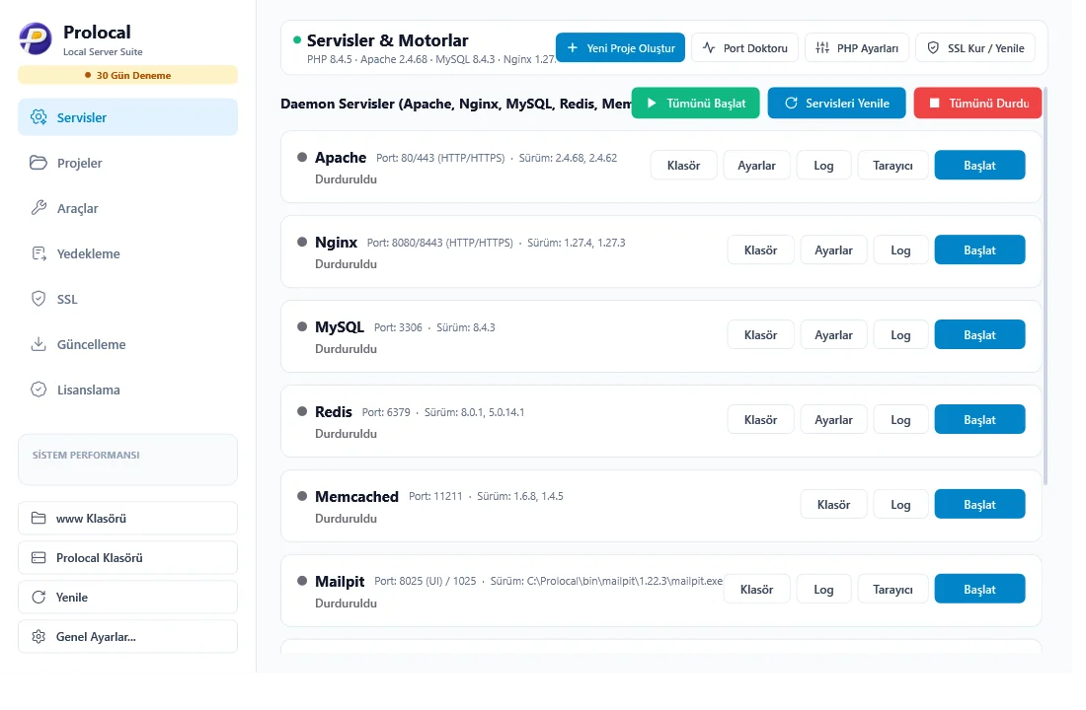Open Apache Ayarlar
The height and width of the screenshot is (710, 1086).
click(757, 166)
